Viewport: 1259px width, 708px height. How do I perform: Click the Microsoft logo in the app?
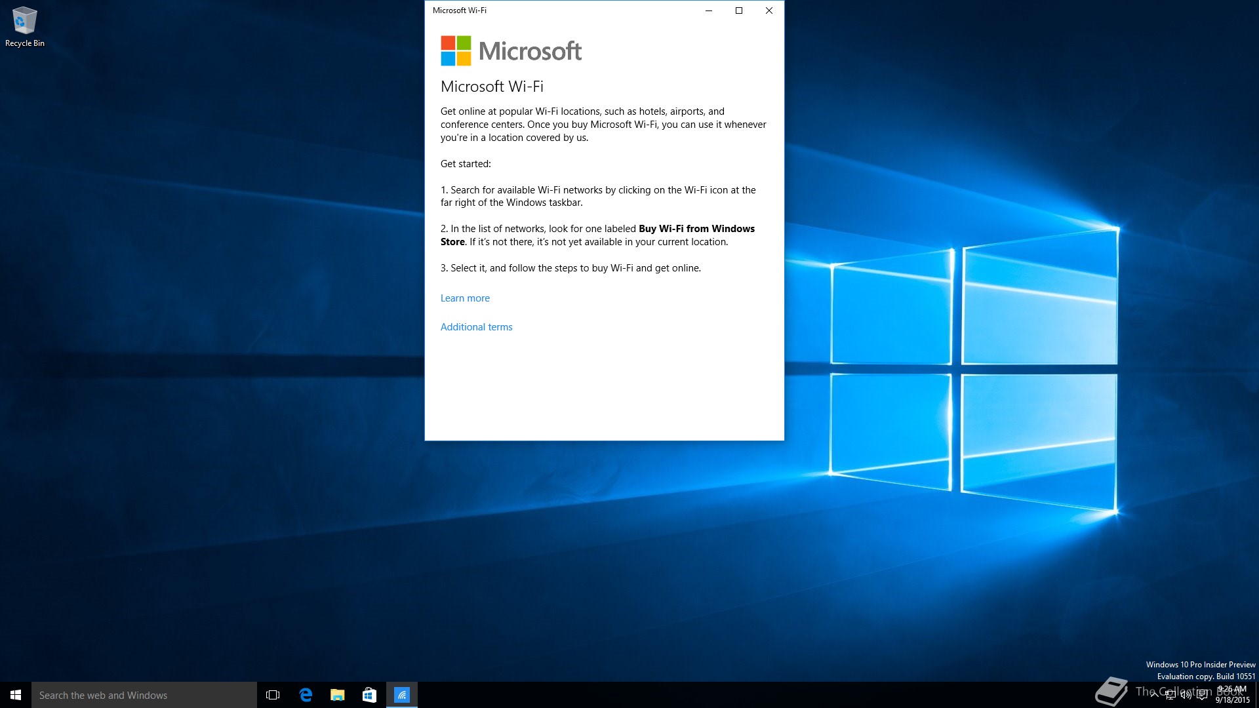pos(511,51)
